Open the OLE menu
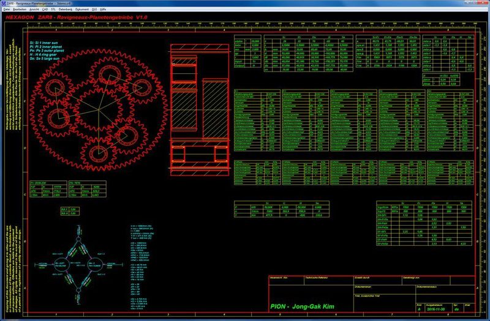The width and height of the screenshot is (490, 321). pos(94,10)
